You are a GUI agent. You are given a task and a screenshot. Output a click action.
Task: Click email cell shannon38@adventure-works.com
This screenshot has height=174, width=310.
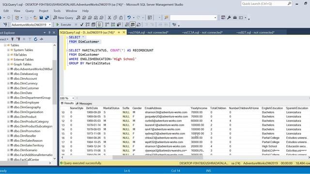(x=166, y=112)
